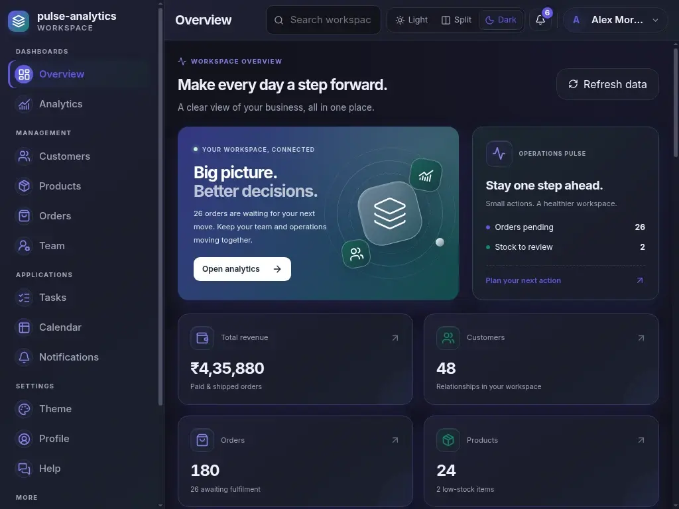Open the Calendar application

click(60, 327)
